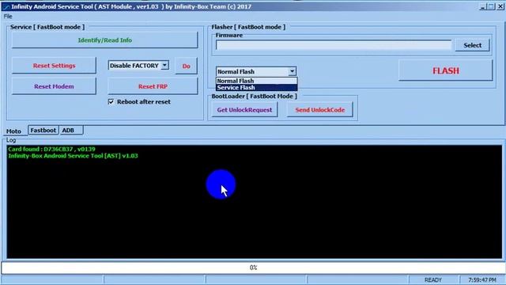506x285 pixels.
Task: Click the 'Card found : D736CB37' log line
Action: 51,149
